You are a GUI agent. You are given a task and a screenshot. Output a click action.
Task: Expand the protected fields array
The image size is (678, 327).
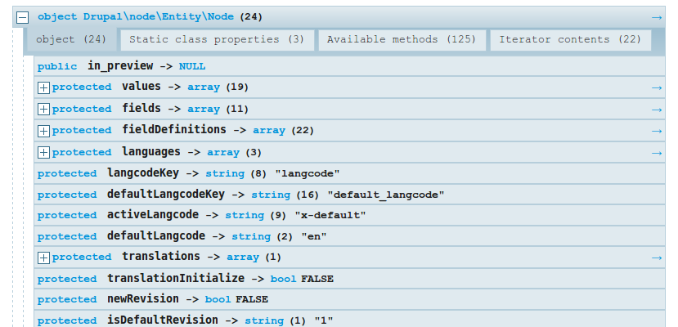43,109
